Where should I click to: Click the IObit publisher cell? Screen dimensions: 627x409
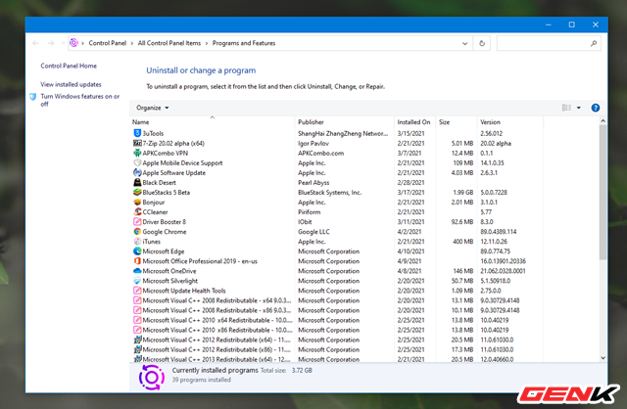tap(305, 222)
